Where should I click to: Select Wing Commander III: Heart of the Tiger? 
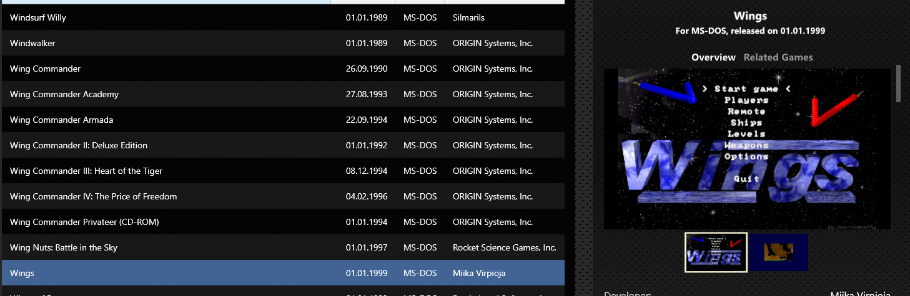coord(283,171)
